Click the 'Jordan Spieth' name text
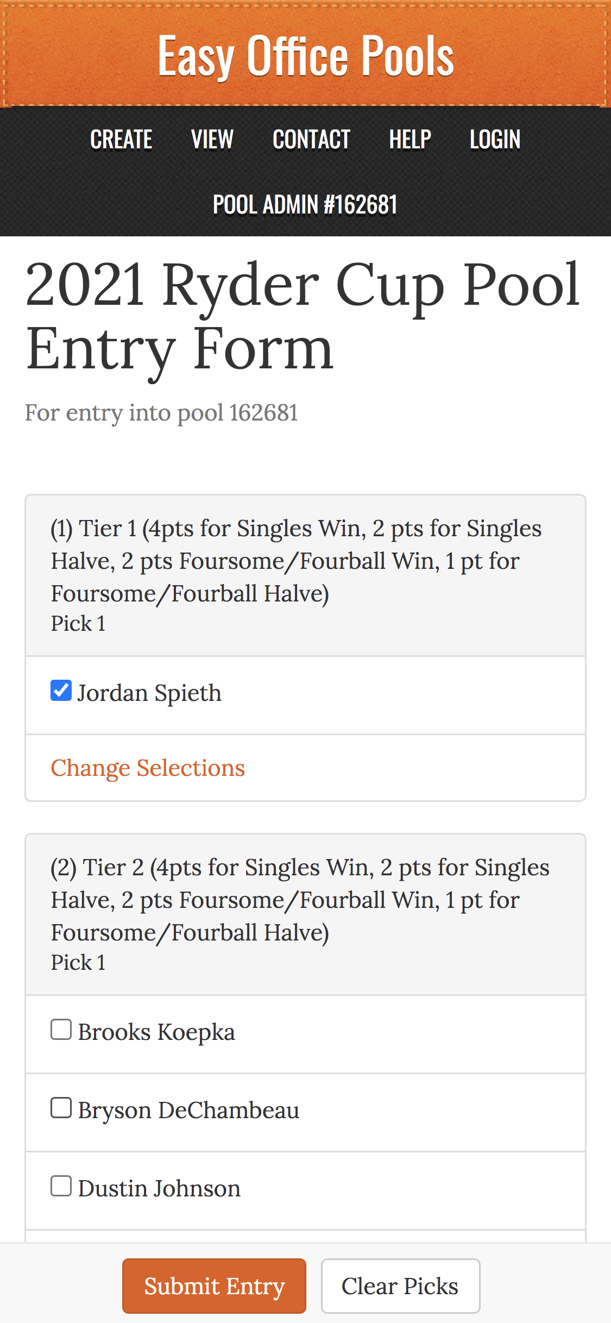The width and height of the screenshot is (611, 1323). pyautogui.click(x=149, y=693)
